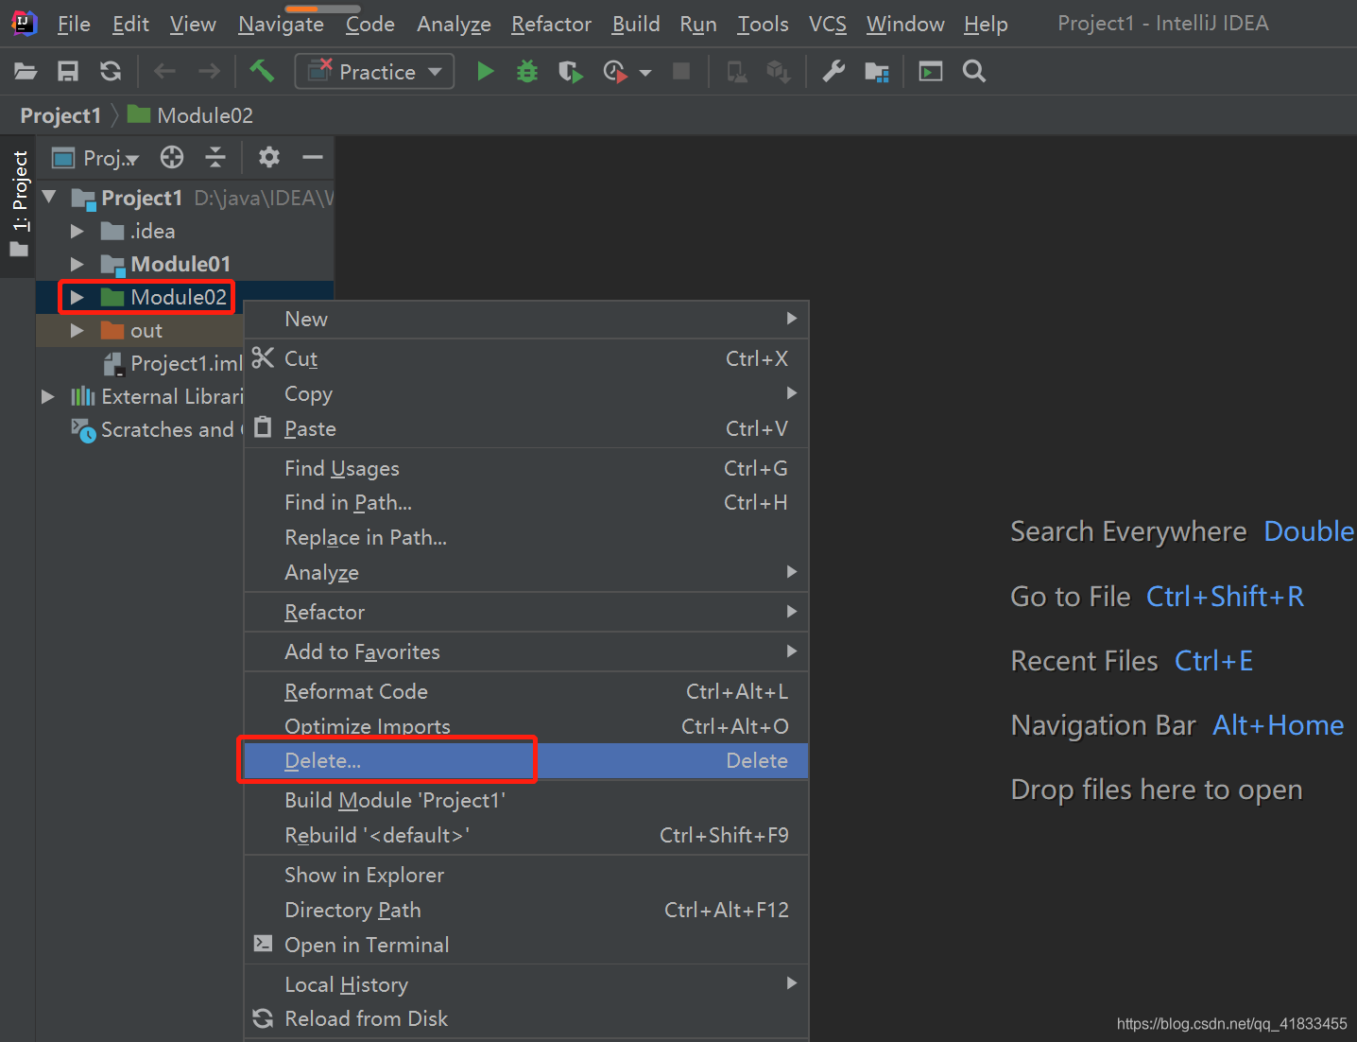Image resolution: width=1357 pixels, height=1042 pixels.
Task: Open Add to Favorites submenu
Action: pyautogui.click(x=526, y=651)
